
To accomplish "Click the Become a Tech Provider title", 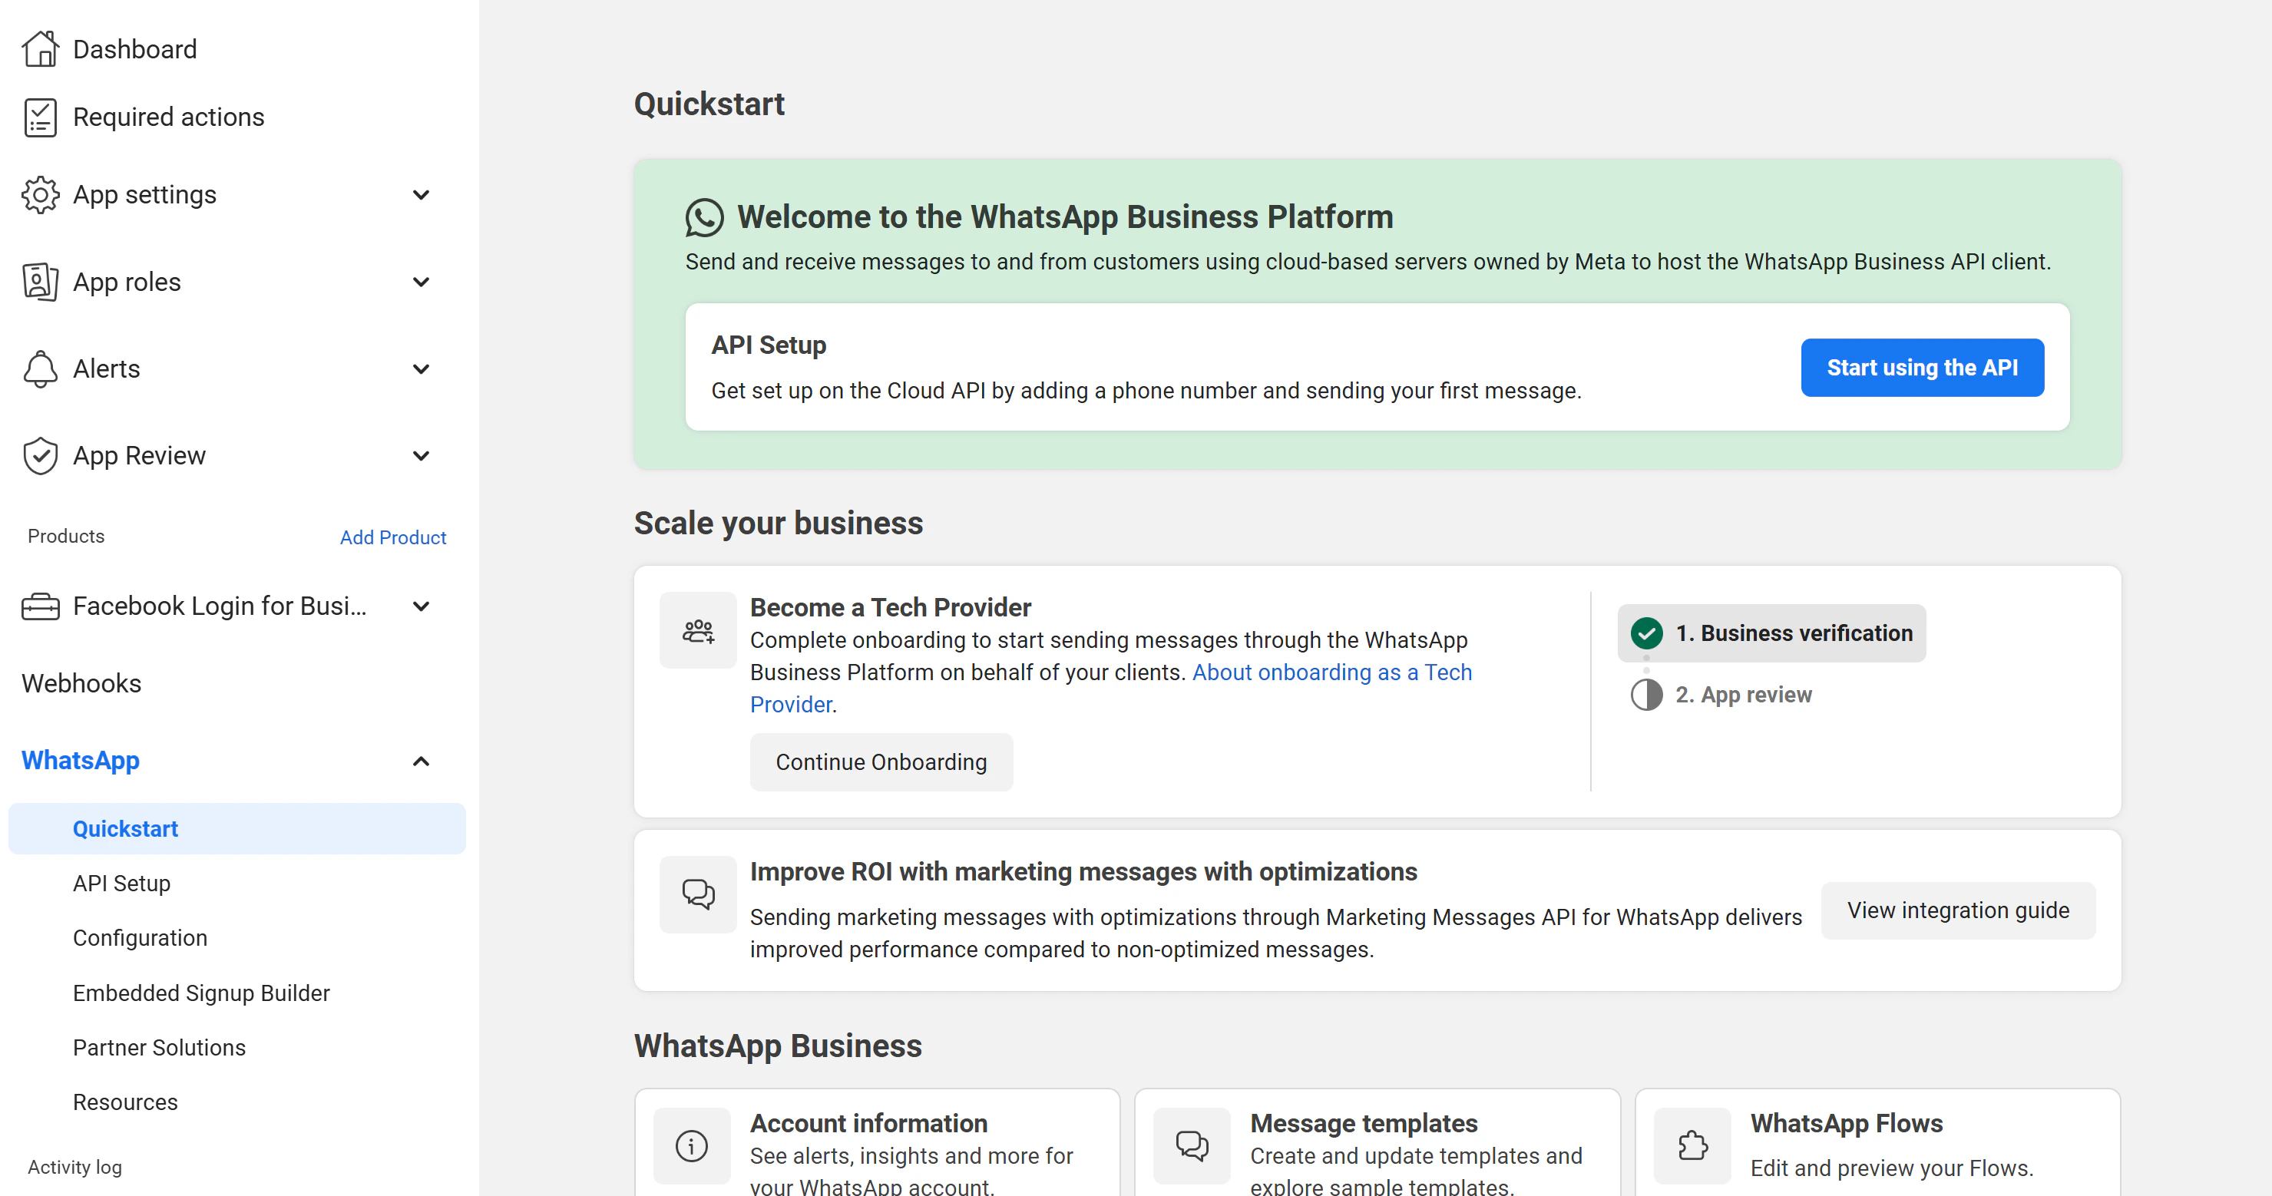I will pos(890,608).
